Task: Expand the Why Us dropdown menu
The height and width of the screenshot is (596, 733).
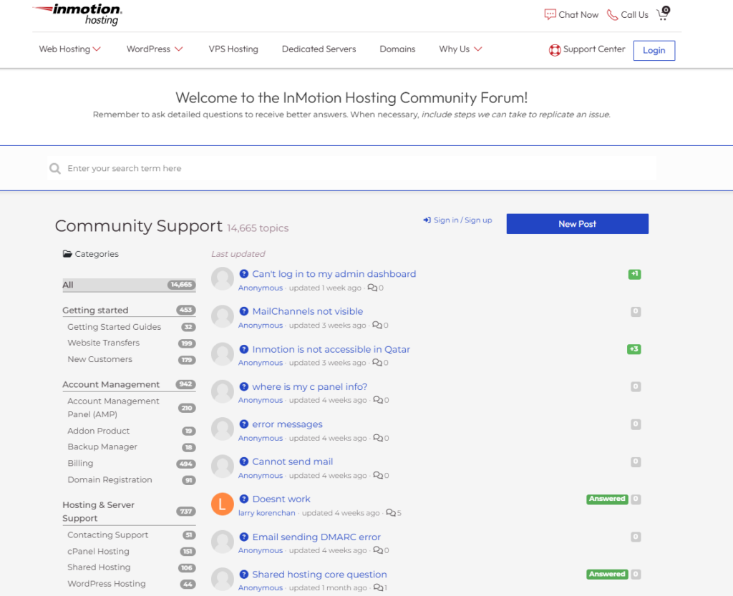Action: (x=460, y=49)
